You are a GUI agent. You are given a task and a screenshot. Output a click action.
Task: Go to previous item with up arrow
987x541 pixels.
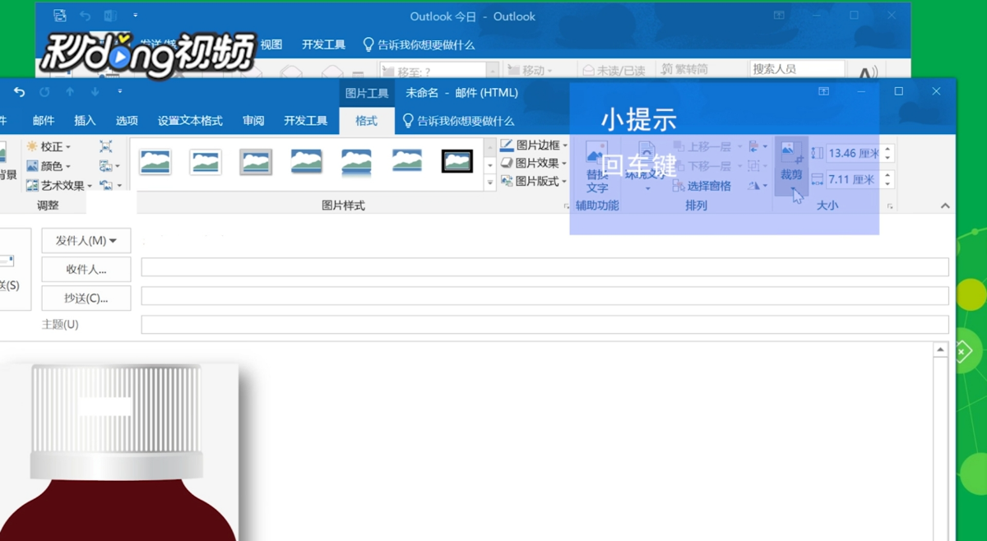pos(70,92)
